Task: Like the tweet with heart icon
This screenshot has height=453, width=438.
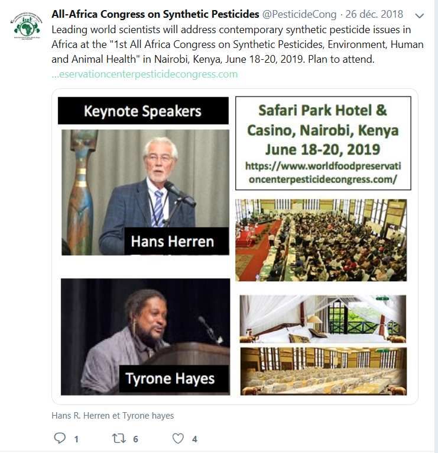Action: [178, 439]
